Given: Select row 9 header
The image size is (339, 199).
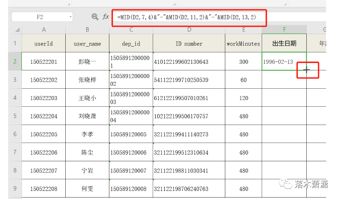Looking at the screenshot, I should pos(15,188).
